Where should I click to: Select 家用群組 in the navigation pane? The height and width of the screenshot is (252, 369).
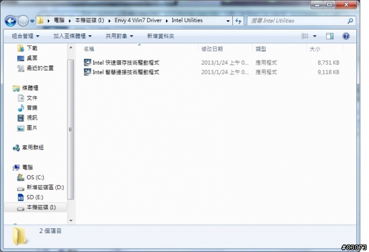33,148
